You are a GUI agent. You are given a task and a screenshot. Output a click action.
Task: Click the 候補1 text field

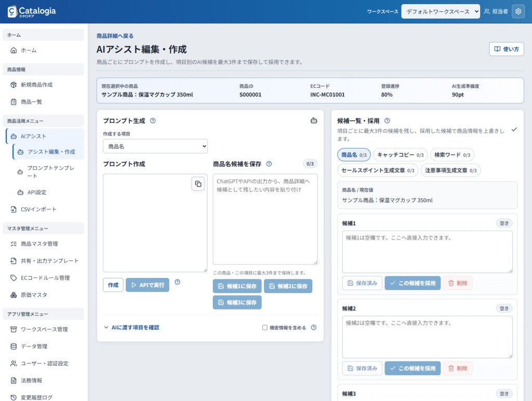coord(428,252)
